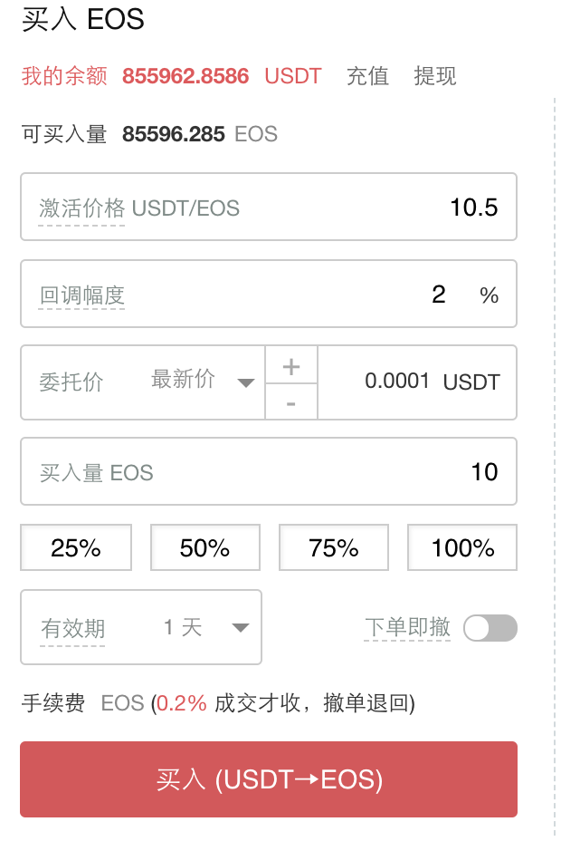Click the 充值 deposit link

click(x=367, y=76)
